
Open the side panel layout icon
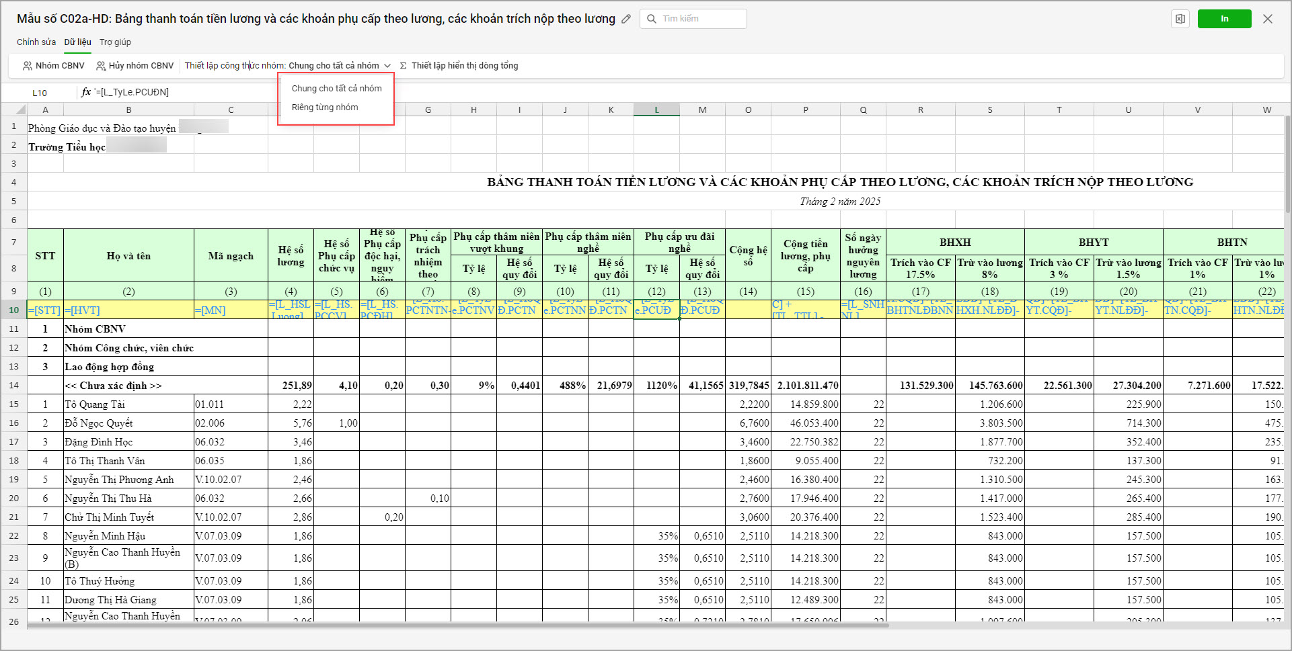click(1180, 19)
